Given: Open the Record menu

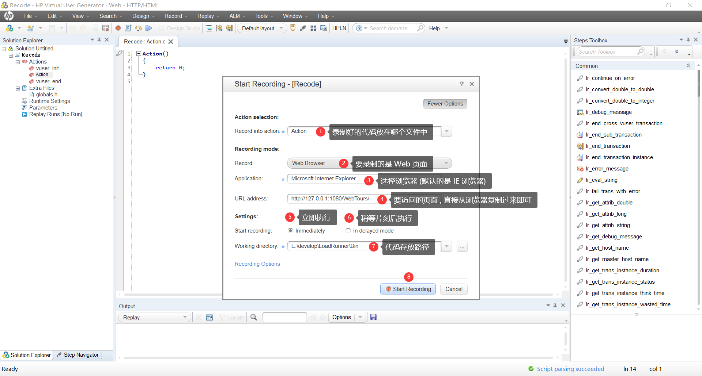Looking at the screenshot, I should pos(176,16).
